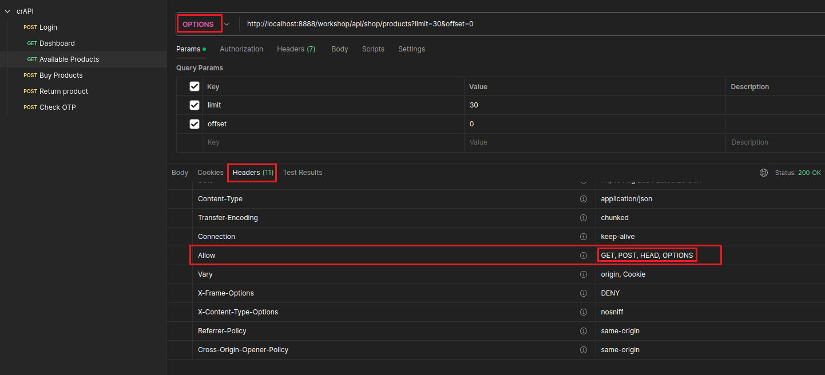Click the globe network icon near Status

pyautogui.click(x=763, y=173)
